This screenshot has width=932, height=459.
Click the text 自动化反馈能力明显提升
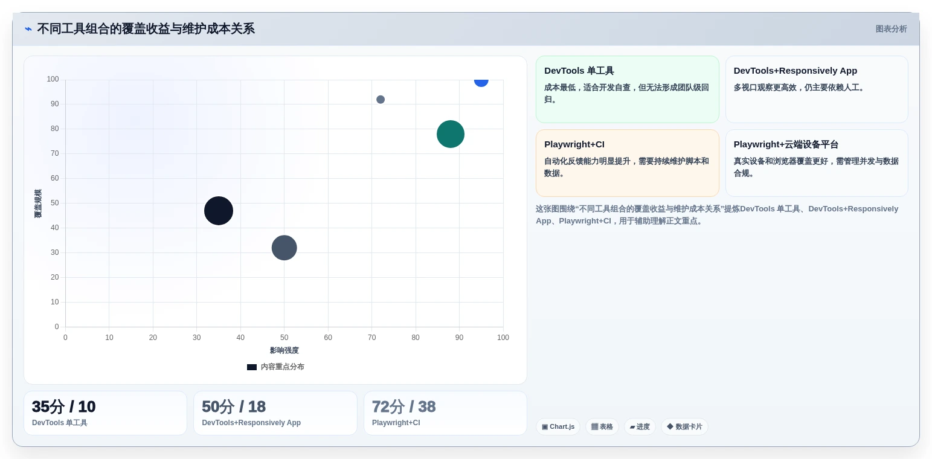[587, 161]
